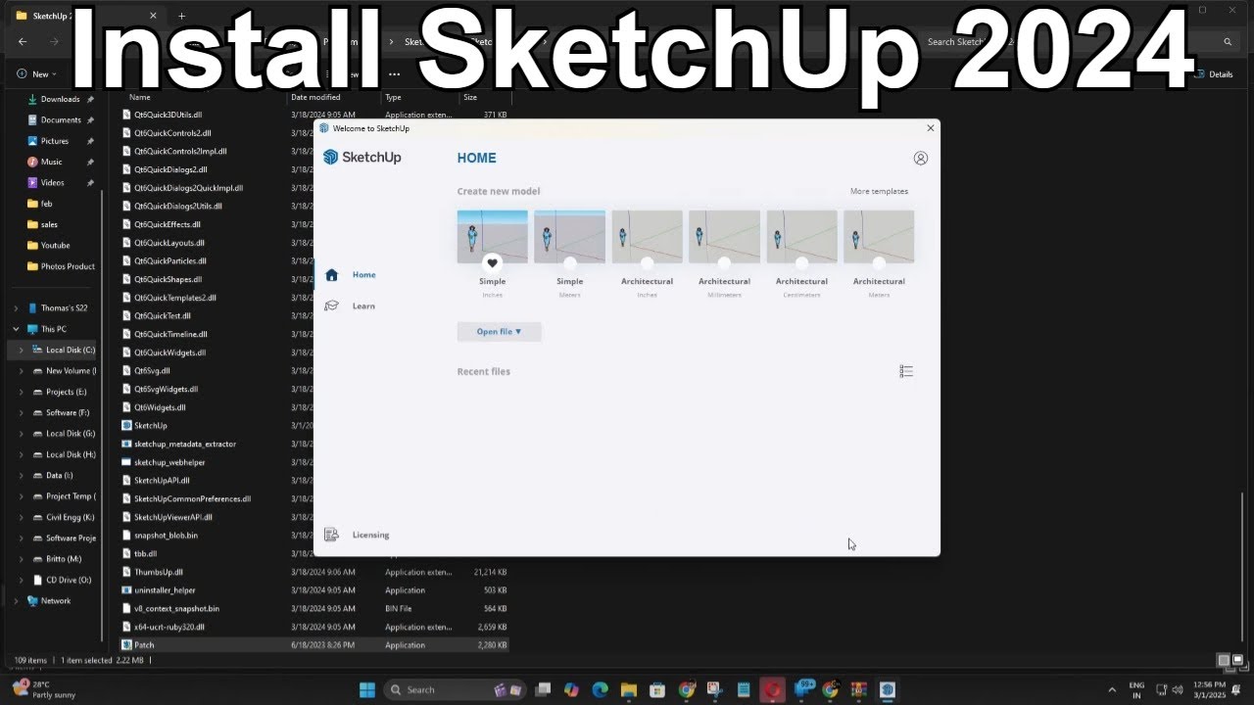
Task: Open the Details pane button in Explorer
Action: 1214,74
